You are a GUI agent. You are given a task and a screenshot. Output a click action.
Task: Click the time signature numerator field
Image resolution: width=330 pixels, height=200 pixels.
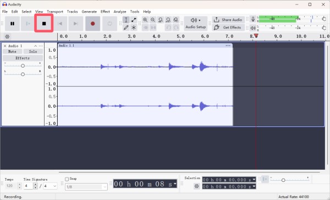pos(29,186)
